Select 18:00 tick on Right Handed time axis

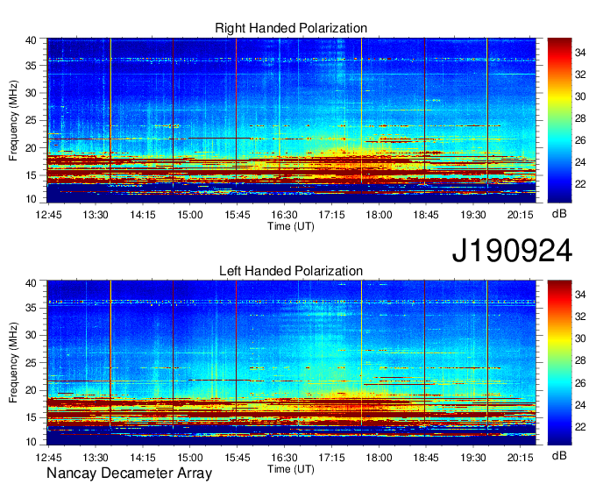tap(379, 215)
